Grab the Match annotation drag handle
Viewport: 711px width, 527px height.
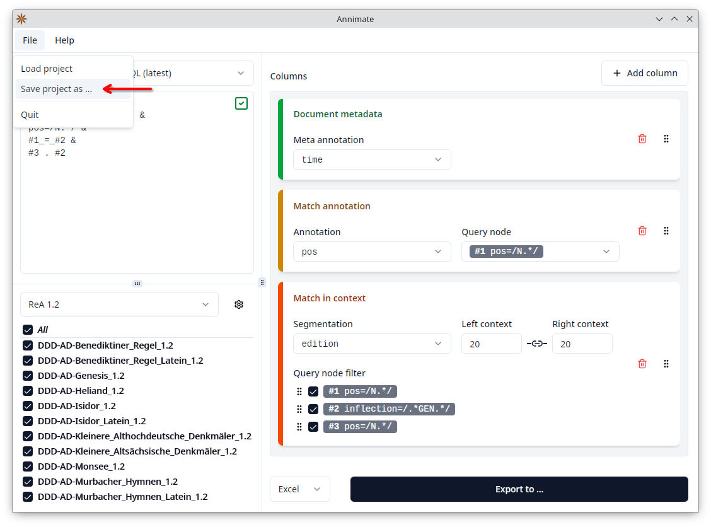point(666,231)
